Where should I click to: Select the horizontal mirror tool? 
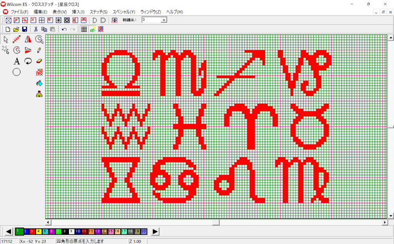pyautogui.click(x=28, y=39)
